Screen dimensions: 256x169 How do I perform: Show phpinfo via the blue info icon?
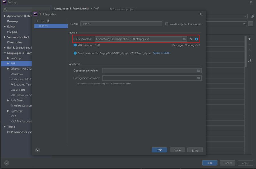click(x=196, y=39)
